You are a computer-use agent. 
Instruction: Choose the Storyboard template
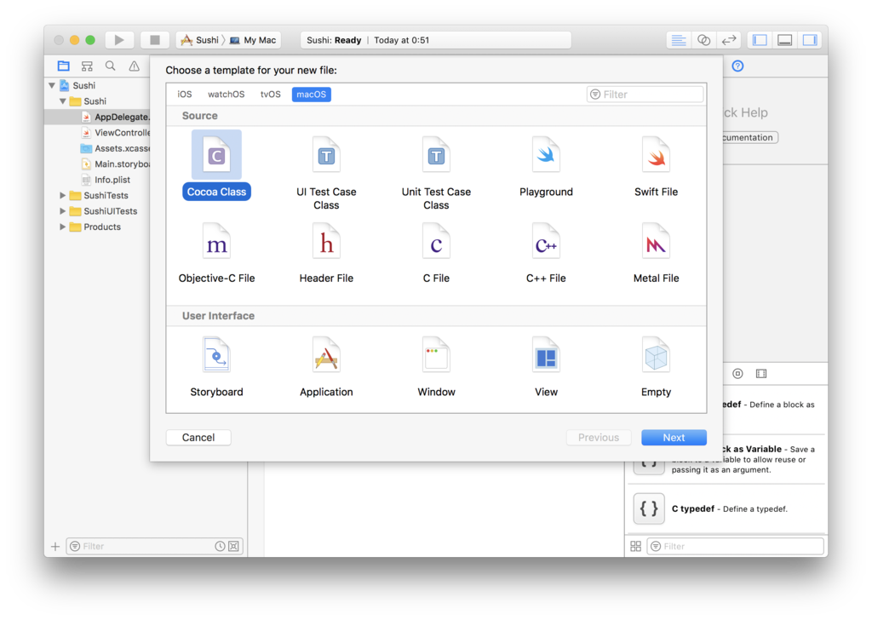click(216, 367)
